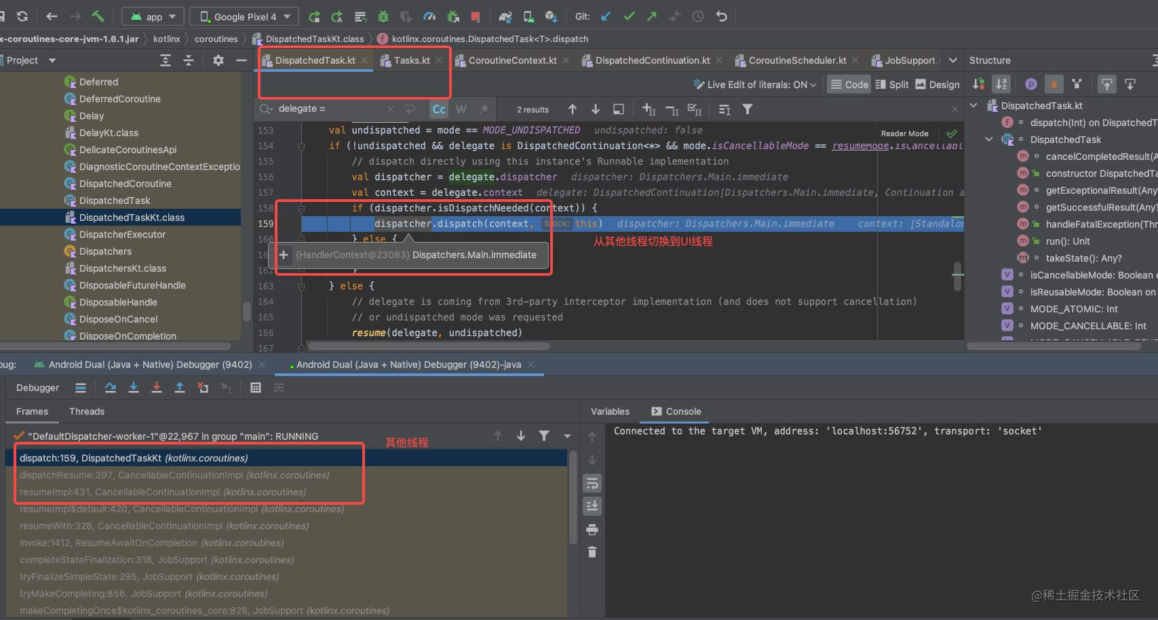The height and width of the screenshot is (620, 1158).
Task: Open SDK Manager toolbar icon
Action: [x=552, y=16]
